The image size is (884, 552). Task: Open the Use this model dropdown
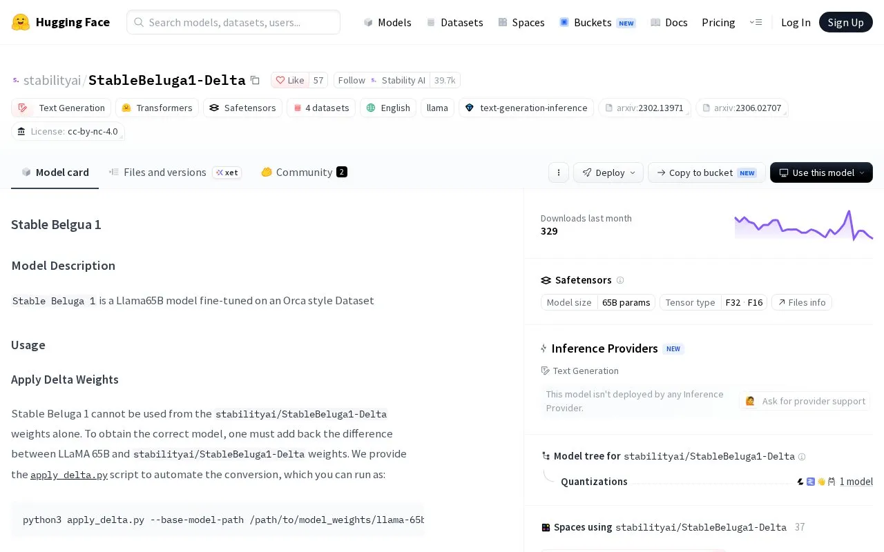click(x=821, y=172)
